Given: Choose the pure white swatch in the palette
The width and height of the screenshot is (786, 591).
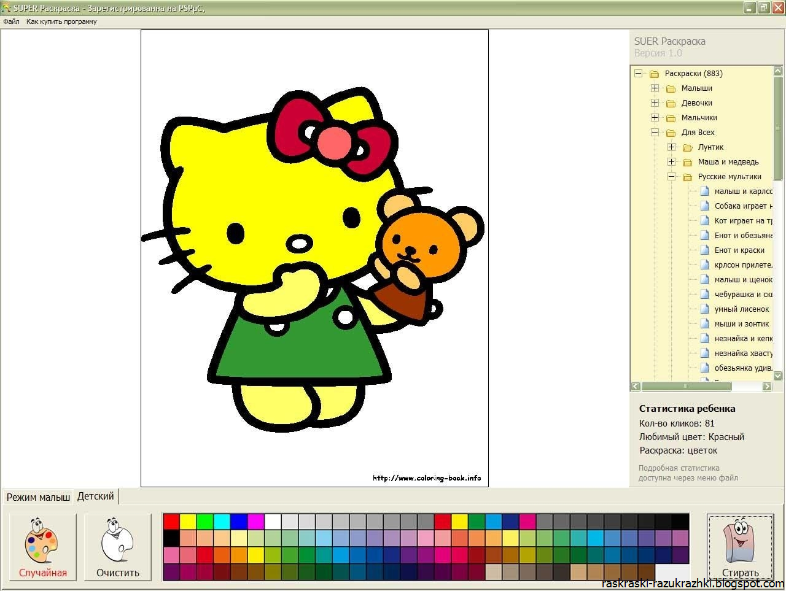Looking at the screenshot, I should (x=273, y=522).
